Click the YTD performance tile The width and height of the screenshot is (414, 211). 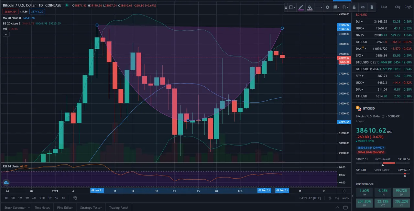pos(383,203)
